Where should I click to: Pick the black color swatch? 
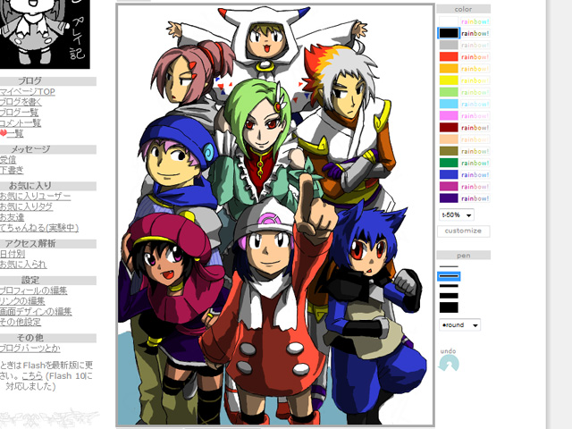click(449, 33)
